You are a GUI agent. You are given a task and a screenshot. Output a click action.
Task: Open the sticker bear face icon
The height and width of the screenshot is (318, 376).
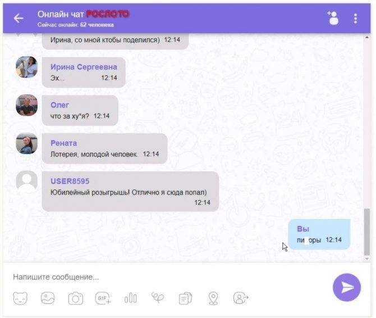pos(20,298)
